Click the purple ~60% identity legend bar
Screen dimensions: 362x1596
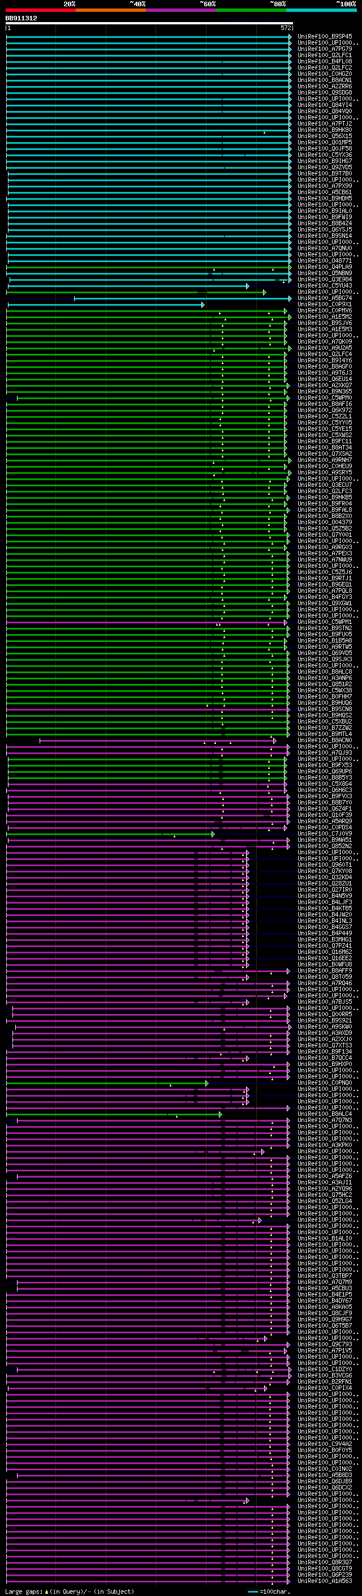tap(182, 10)
